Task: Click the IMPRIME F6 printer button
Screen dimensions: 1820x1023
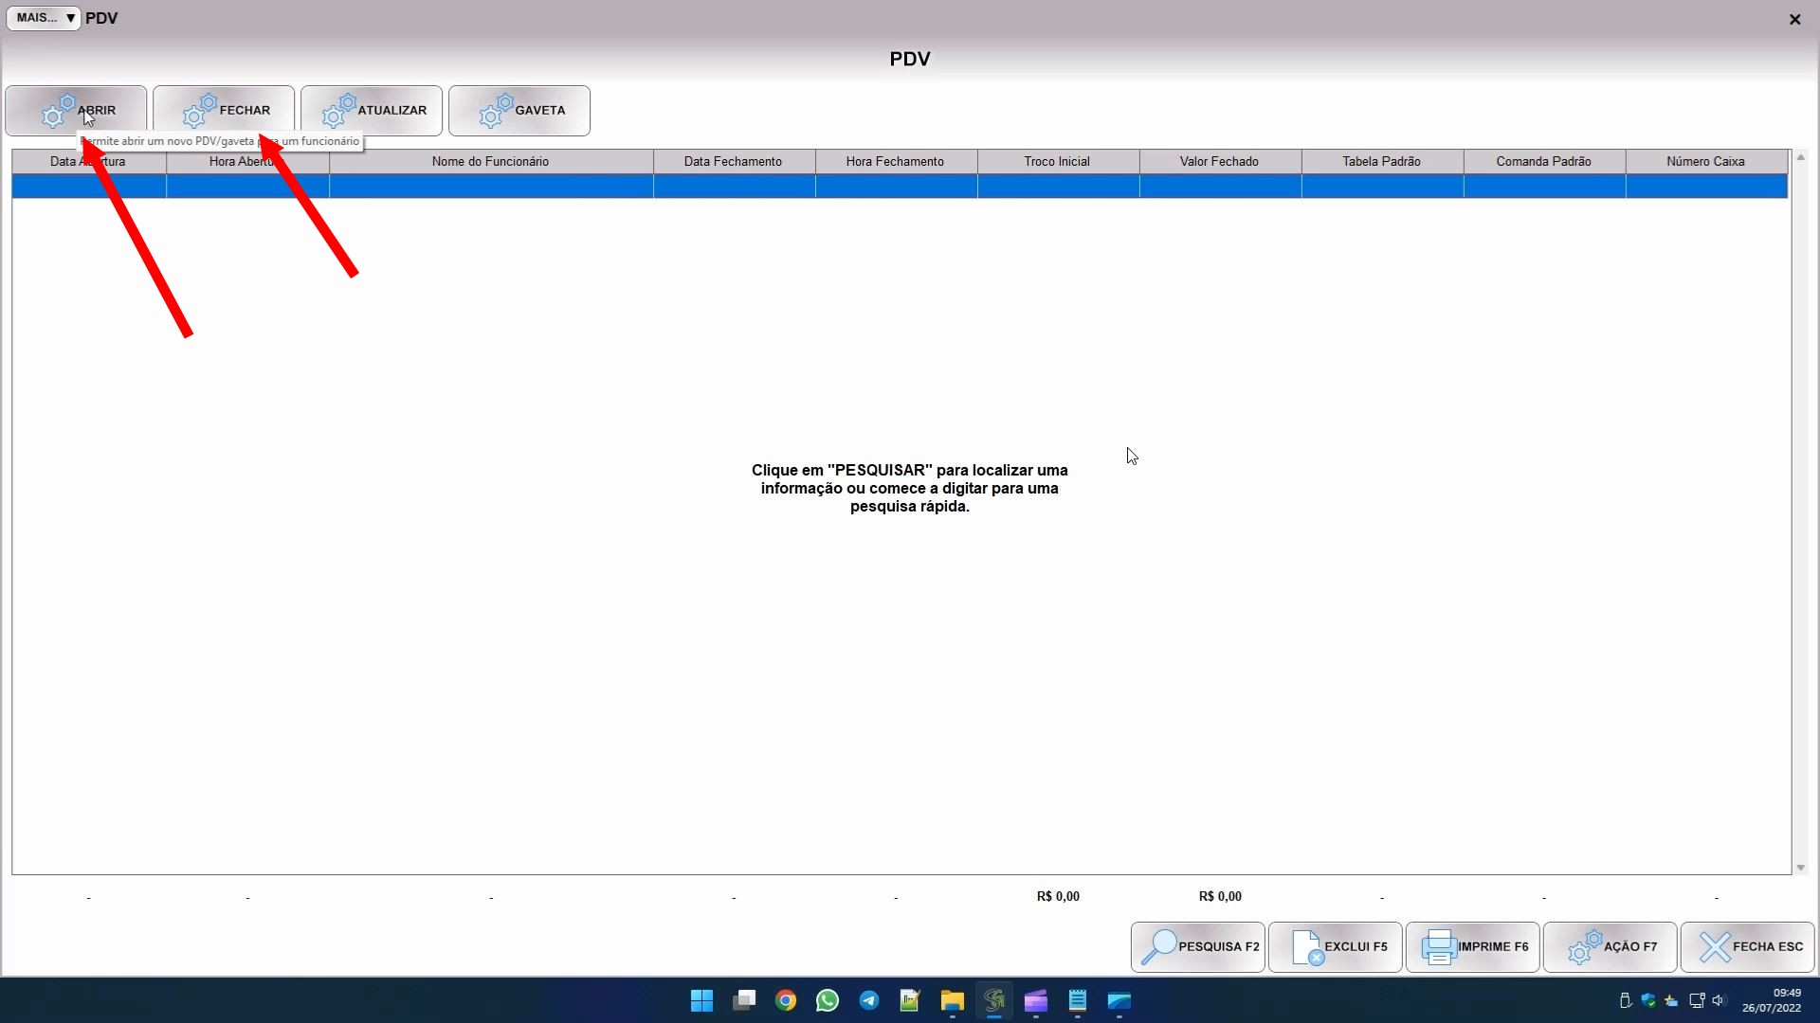Action: (x=1472, y=946)
